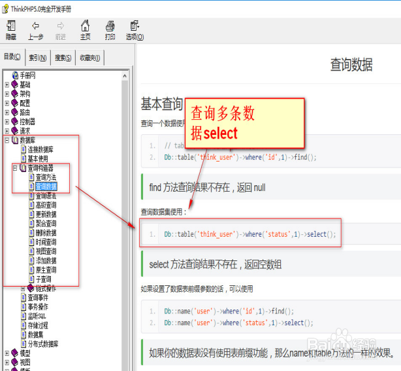The height and width of the screenshot is (371, 401).
Task: Click the open book icon for 数据库
Action: 15,140
